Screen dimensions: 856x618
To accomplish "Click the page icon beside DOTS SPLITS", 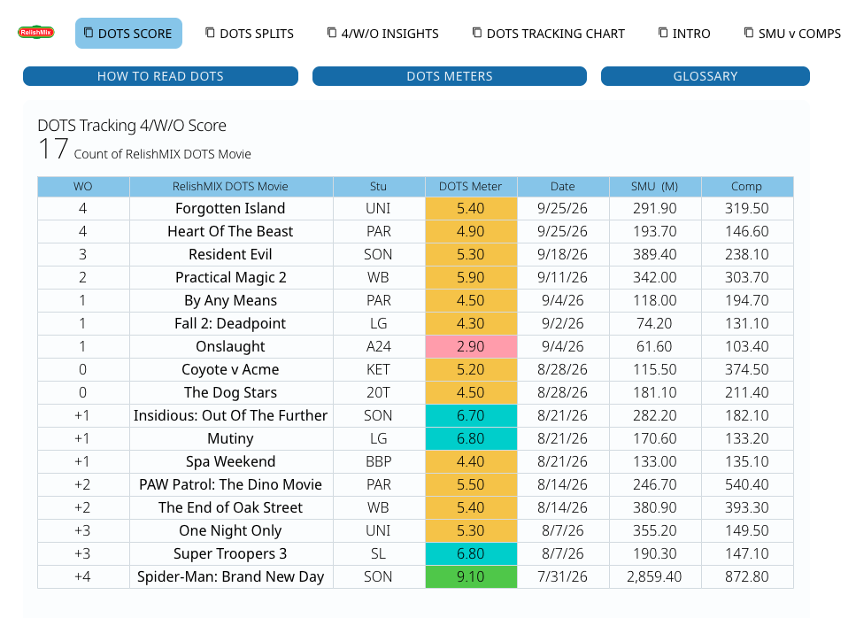I will 210,33.
